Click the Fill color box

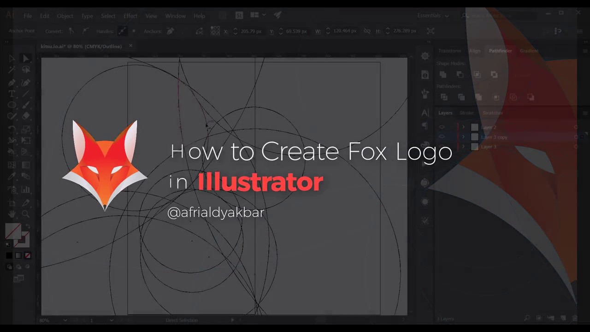pos(13,231)
